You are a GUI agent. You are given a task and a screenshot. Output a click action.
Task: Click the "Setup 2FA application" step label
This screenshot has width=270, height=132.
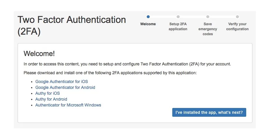pyautogui.click(x=178, y=26)
